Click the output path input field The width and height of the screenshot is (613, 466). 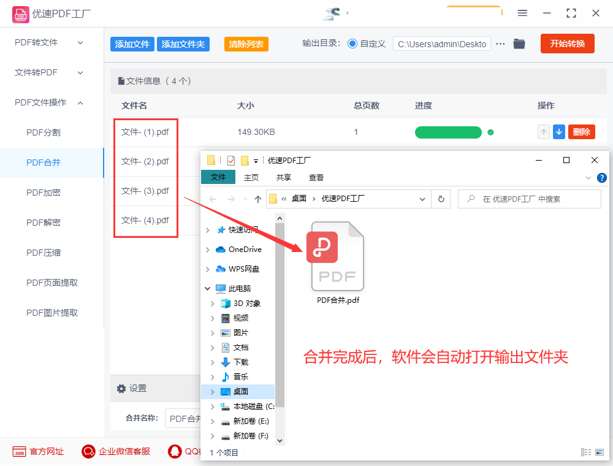point(442,44)
